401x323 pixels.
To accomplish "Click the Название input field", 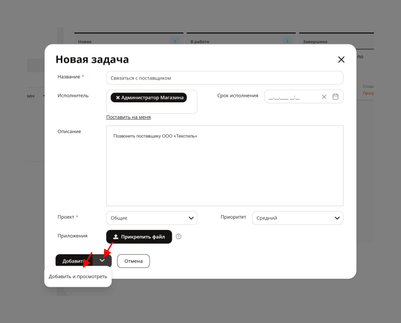I will [x=224, y=78].
